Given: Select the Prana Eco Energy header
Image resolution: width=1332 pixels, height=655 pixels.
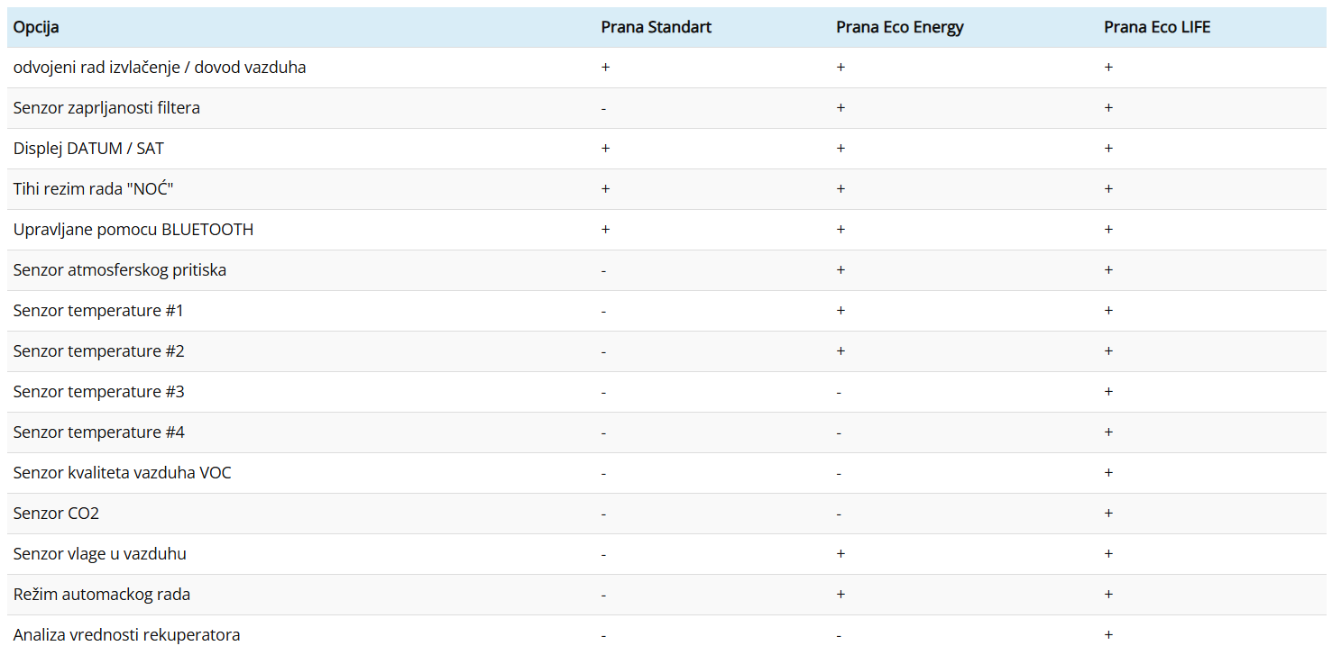Looking at the screenshot, I should 899,27.
